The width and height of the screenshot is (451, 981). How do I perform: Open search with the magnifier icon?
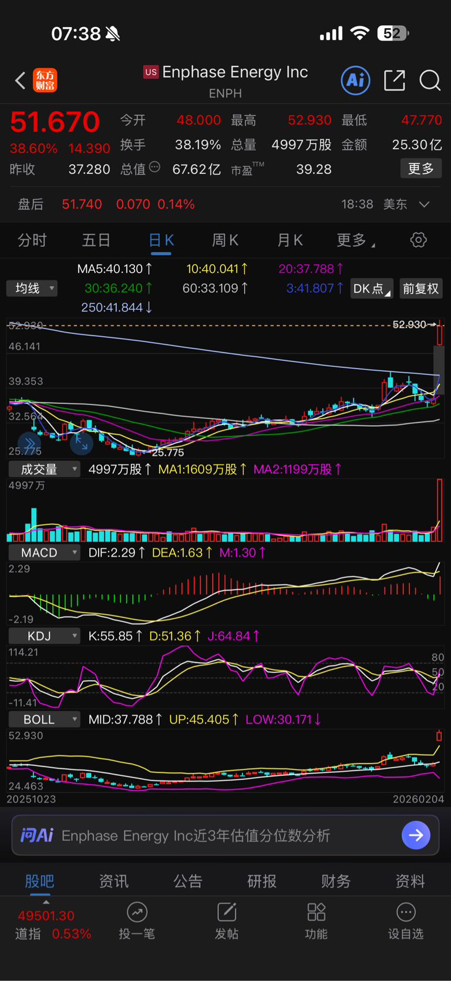click(430, 80)
